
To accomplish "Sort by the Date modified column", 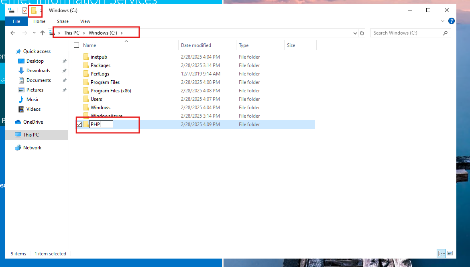I will 196,45.
